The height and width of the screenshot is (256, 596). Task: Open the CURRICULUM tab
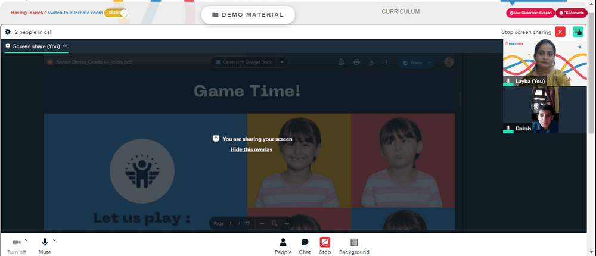401,11
